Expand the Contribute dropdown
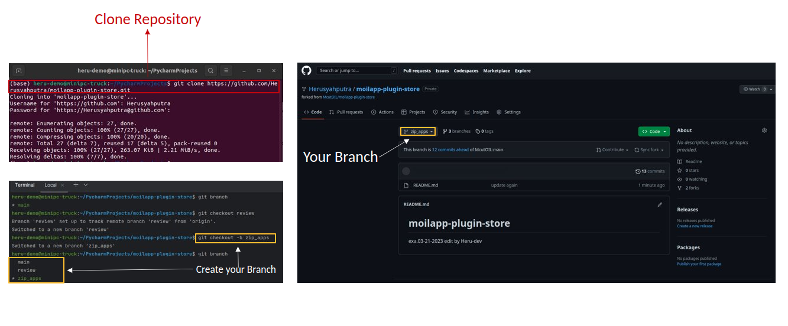 [612, 150]
